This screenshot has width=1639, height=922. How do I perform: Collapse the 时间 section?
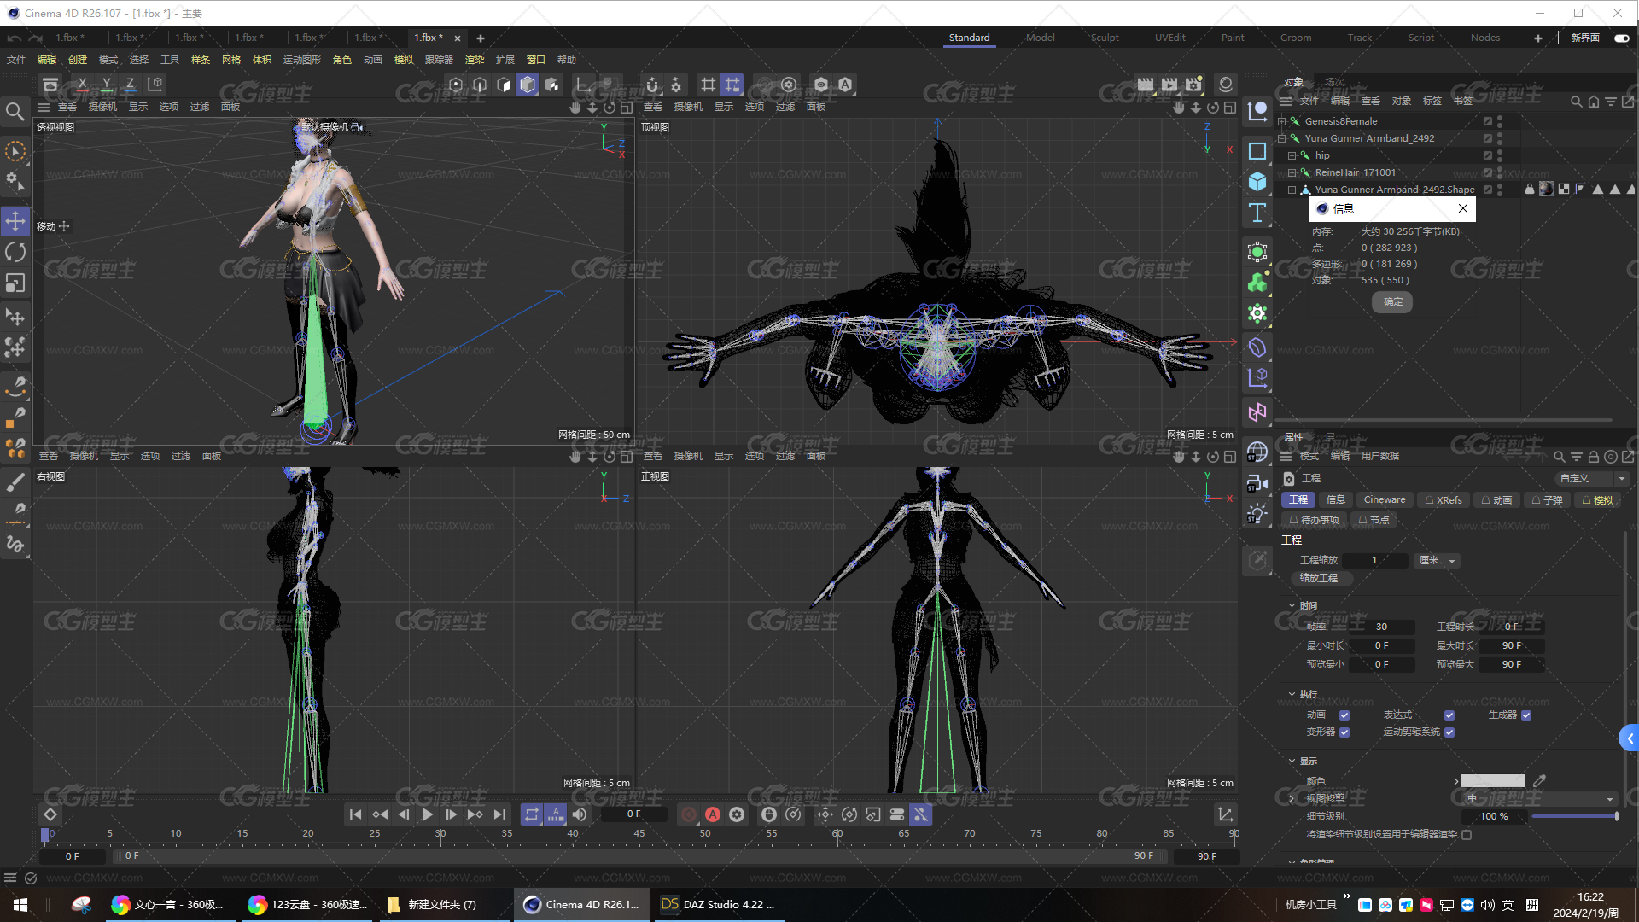[1292, 606]
